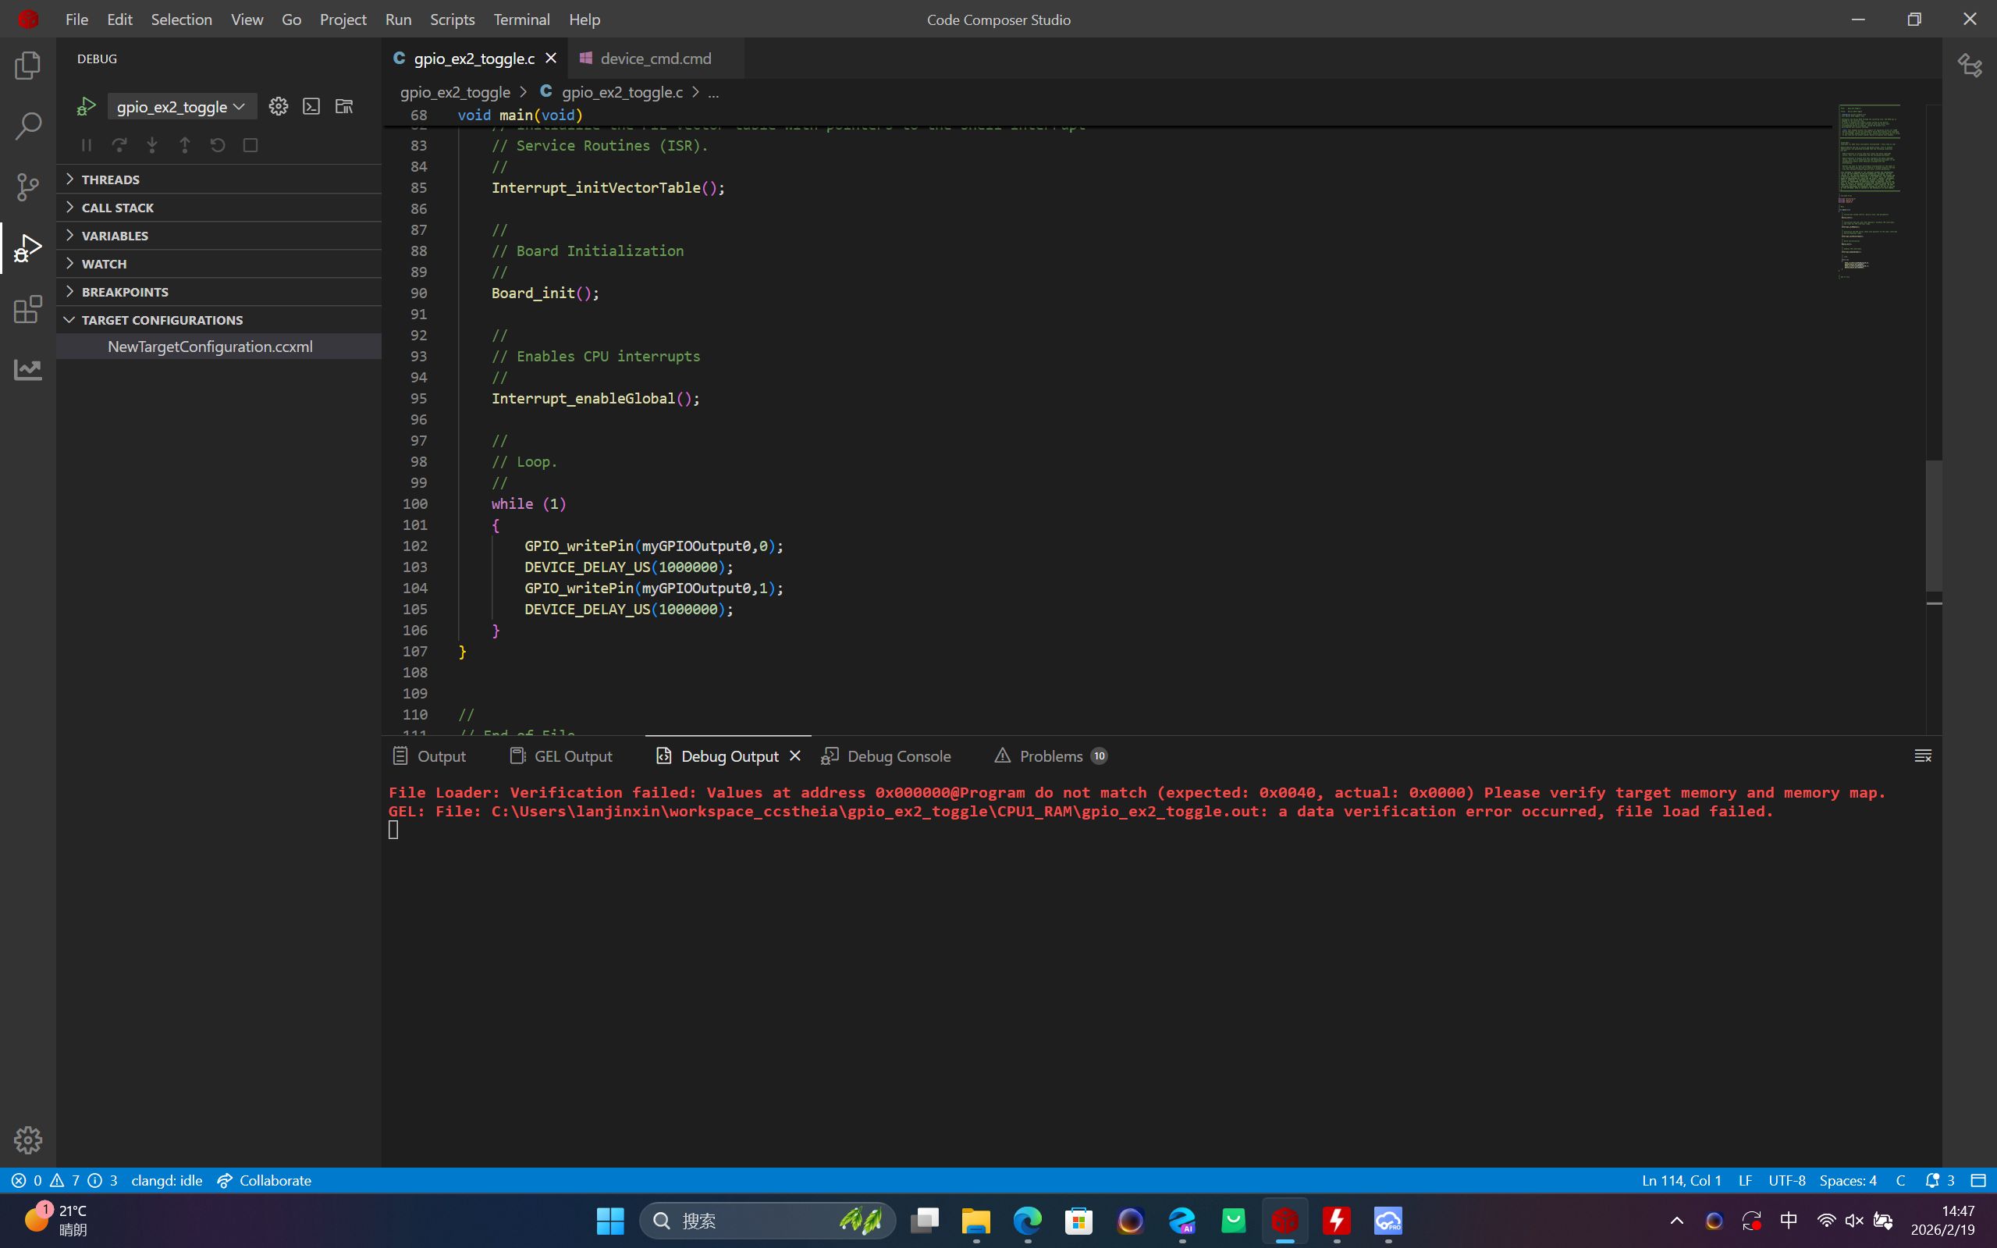Screen dimensions: 1997x1248
Task: Expand the BREAKPOINTS section
Action: pyautogui.click(x=124, y=291)
